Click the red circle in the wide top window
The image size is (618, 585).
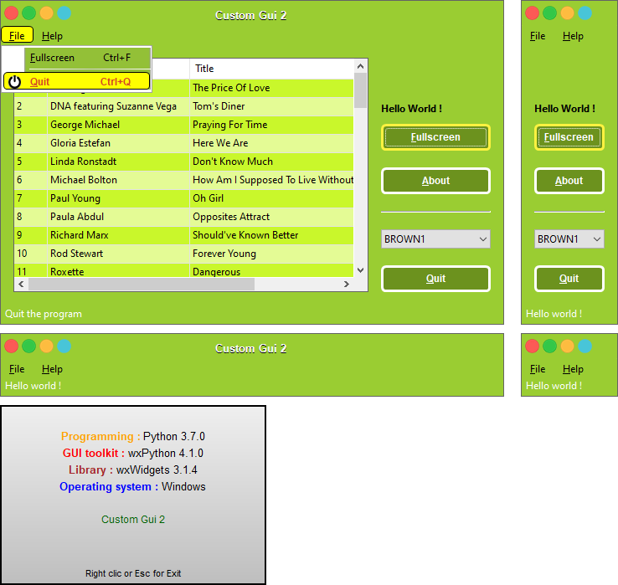(x=11, y=13)
